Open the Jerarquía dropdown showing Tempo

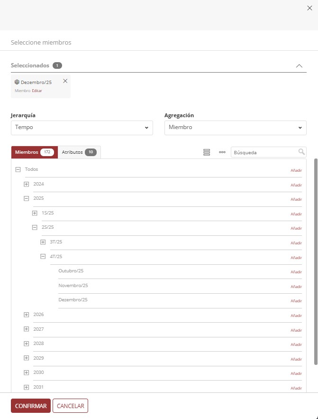point(82,128)
